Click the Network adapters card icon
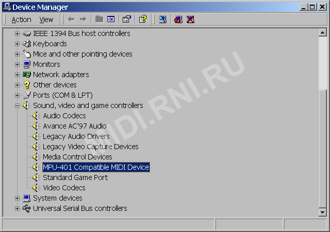Image resolution: width=330 pixels, height=232 pixels. pos(27,75)
